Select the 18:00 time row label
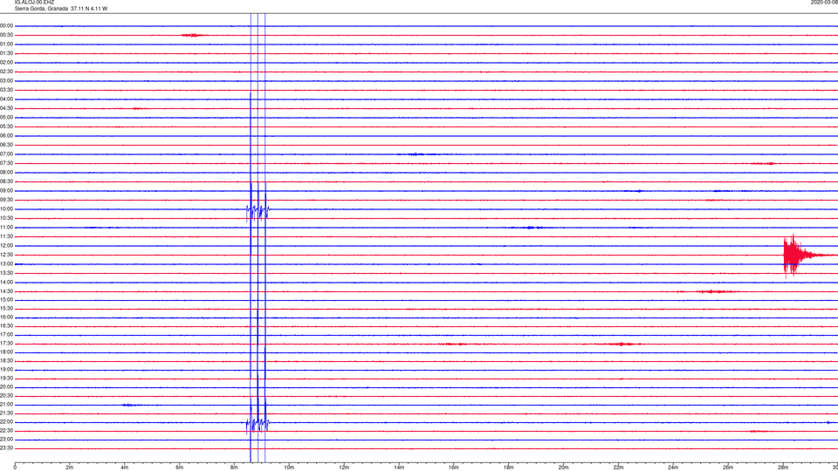The image size is (838, 471). tap(6, 352)
